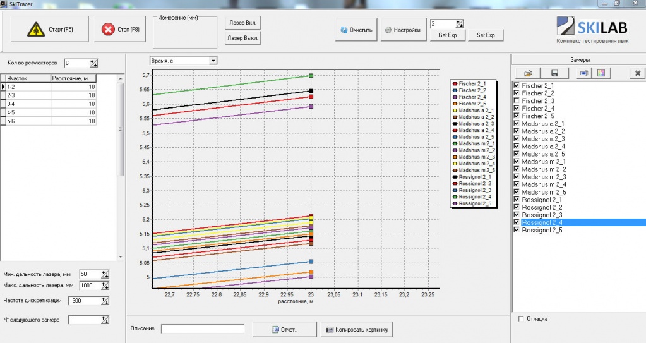Select the 2-3 section row
Viewport: 646px width, 343px height.
click(48, 95)
